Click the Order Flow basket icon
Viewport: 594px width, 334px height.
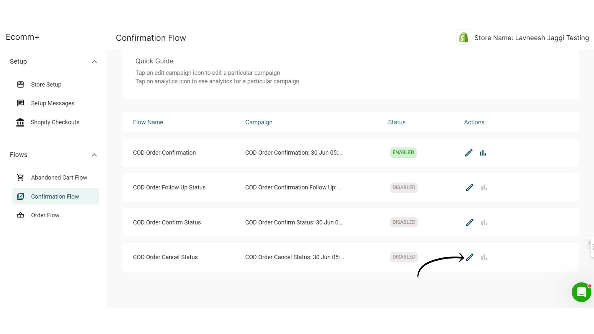click(20, 215)
